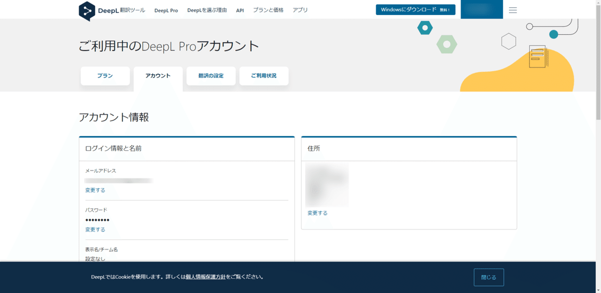
Task: Go to DeepLを選ぶ理由 page
Action: click(207, 10)
